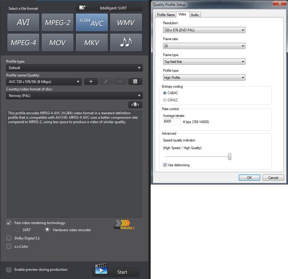Select Hardware video encoder radio button
Image resolution: width=288 pixels, height=279 pixels.
47,230
